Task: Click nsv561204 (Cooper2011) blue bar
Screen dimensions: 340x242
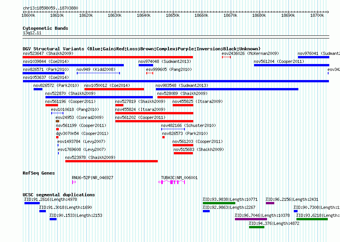Action: (x=291, y=65)
